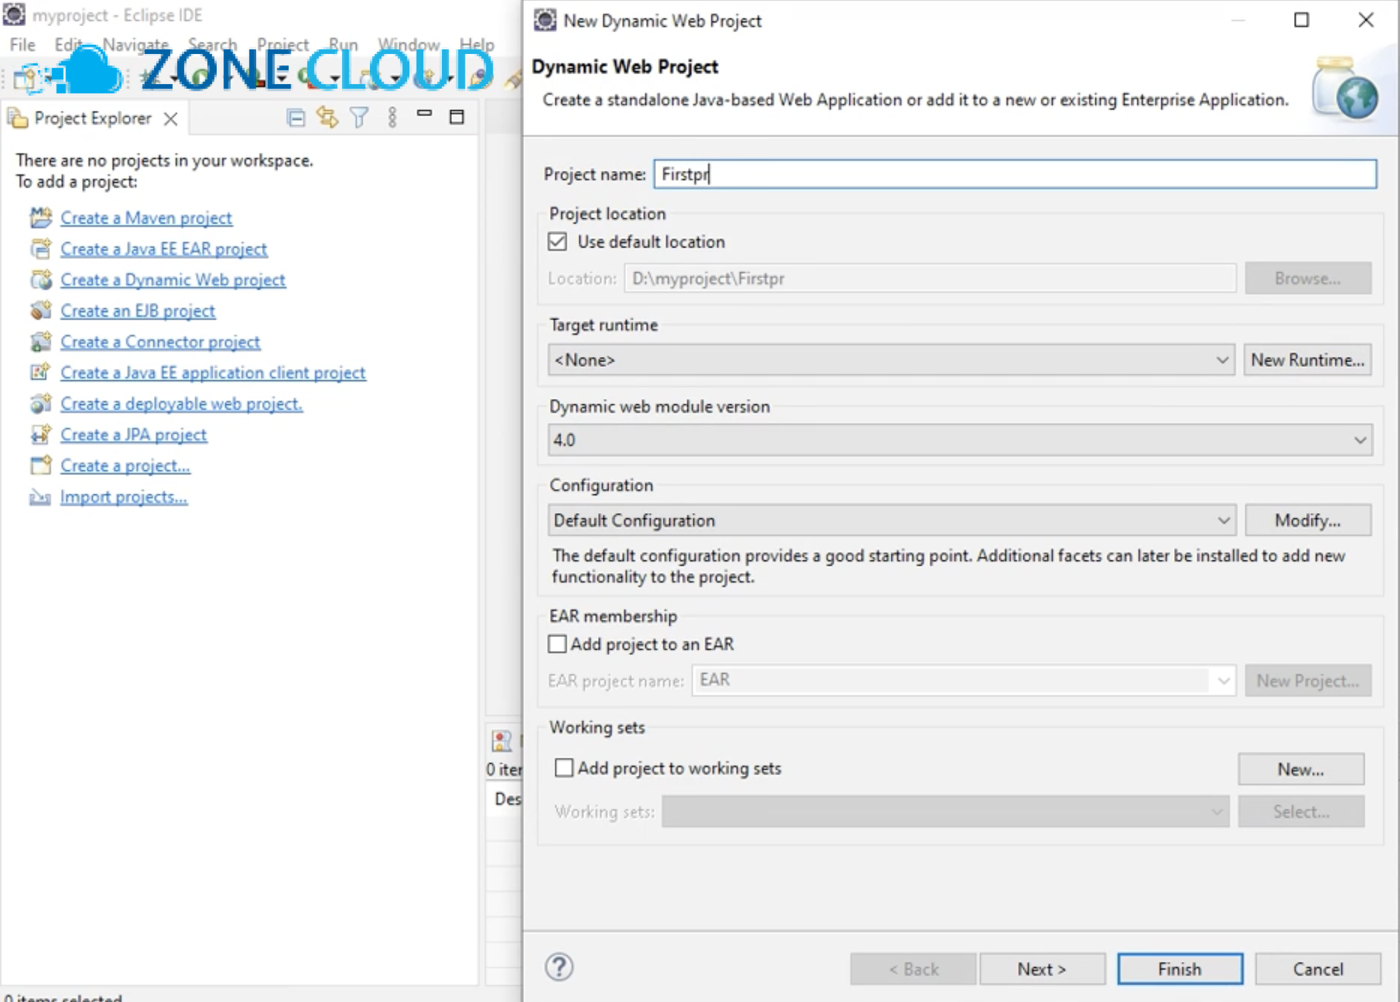Open the Project menu

tap(283, 45)
